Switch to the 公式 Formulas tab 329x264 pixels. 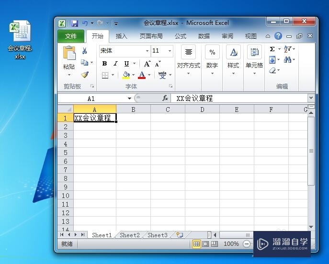tap(181, 36)
